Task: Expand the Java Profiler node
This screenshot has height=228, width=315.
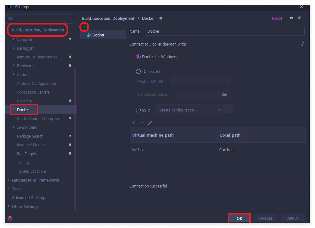Action: 14,127
